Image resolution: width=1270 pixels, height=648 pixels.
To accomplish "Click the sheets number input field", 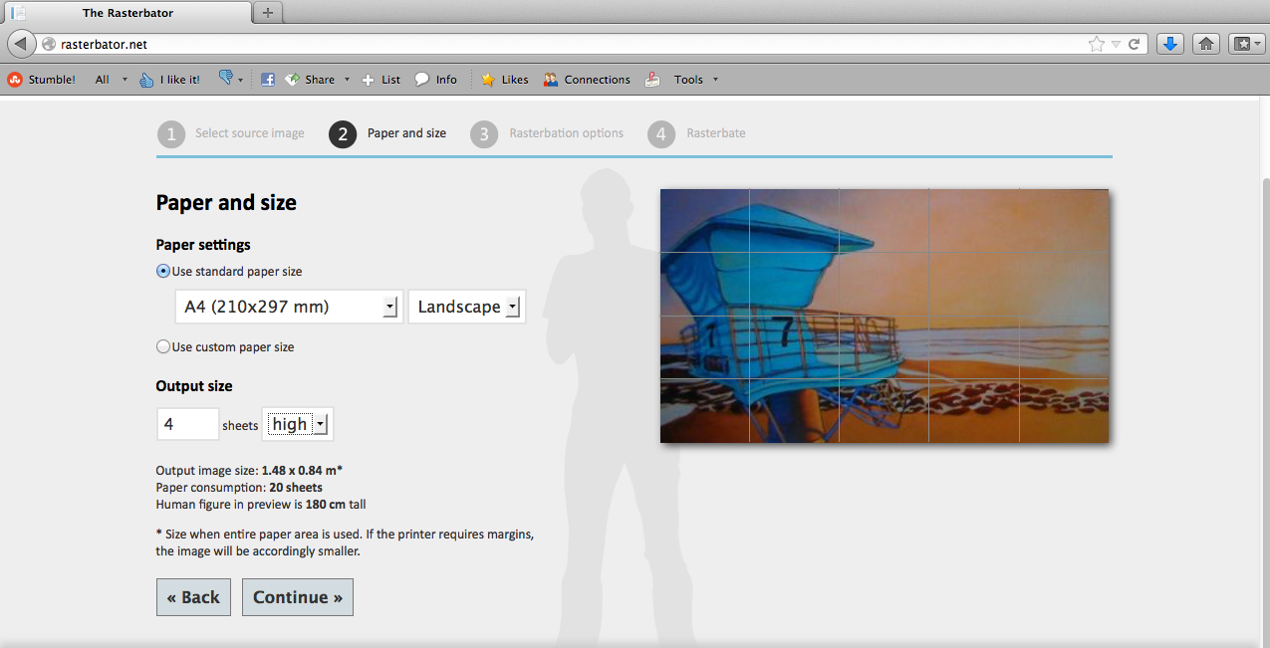I will tap(187, 424).
